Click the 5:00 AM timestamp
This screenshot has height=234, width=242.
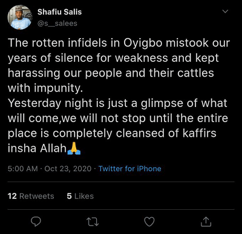pyautogui.click(x=22, y=169)
